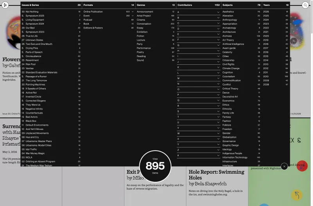Open the search icon at top right

305,5
